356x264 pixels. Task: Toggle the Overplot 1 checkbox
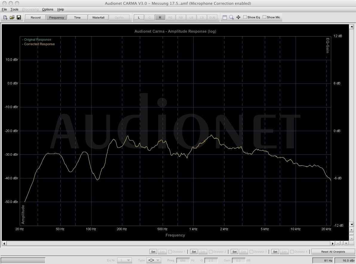[x=170, y=252]
